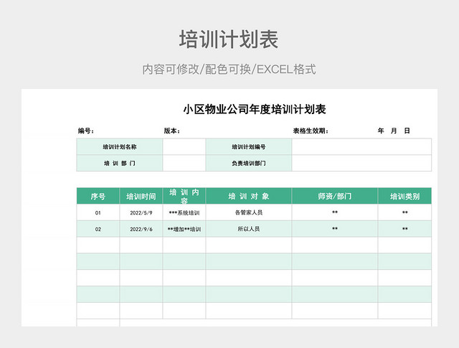Select the '培训类别' column header
459x348 pixels.
click(x=404, y=196)
